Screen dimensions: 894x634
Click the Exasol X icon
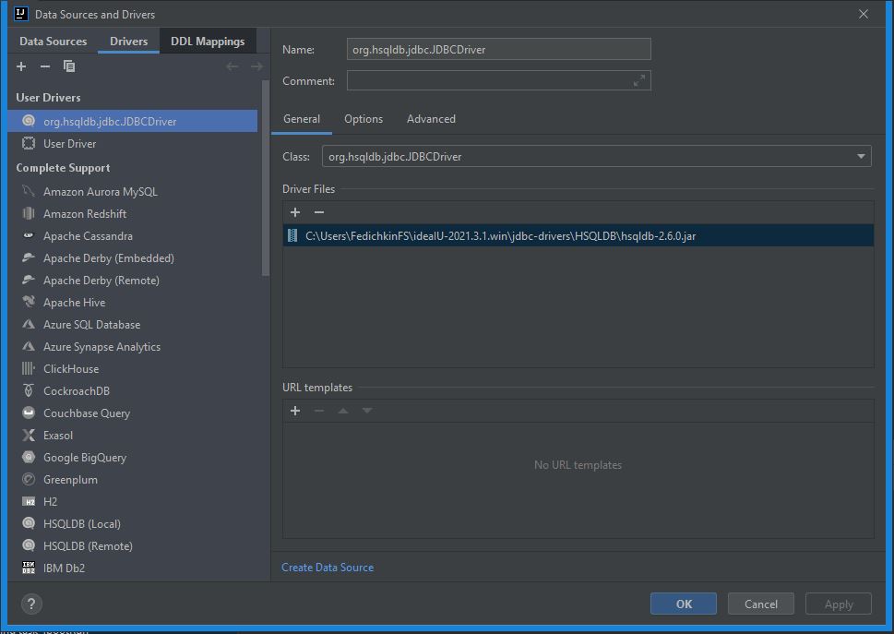[x=29, y=435]
